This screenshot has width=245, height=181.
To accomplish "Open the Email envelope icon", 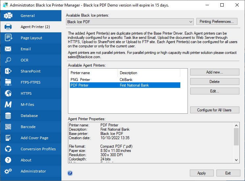I will (x=8, y=49).
